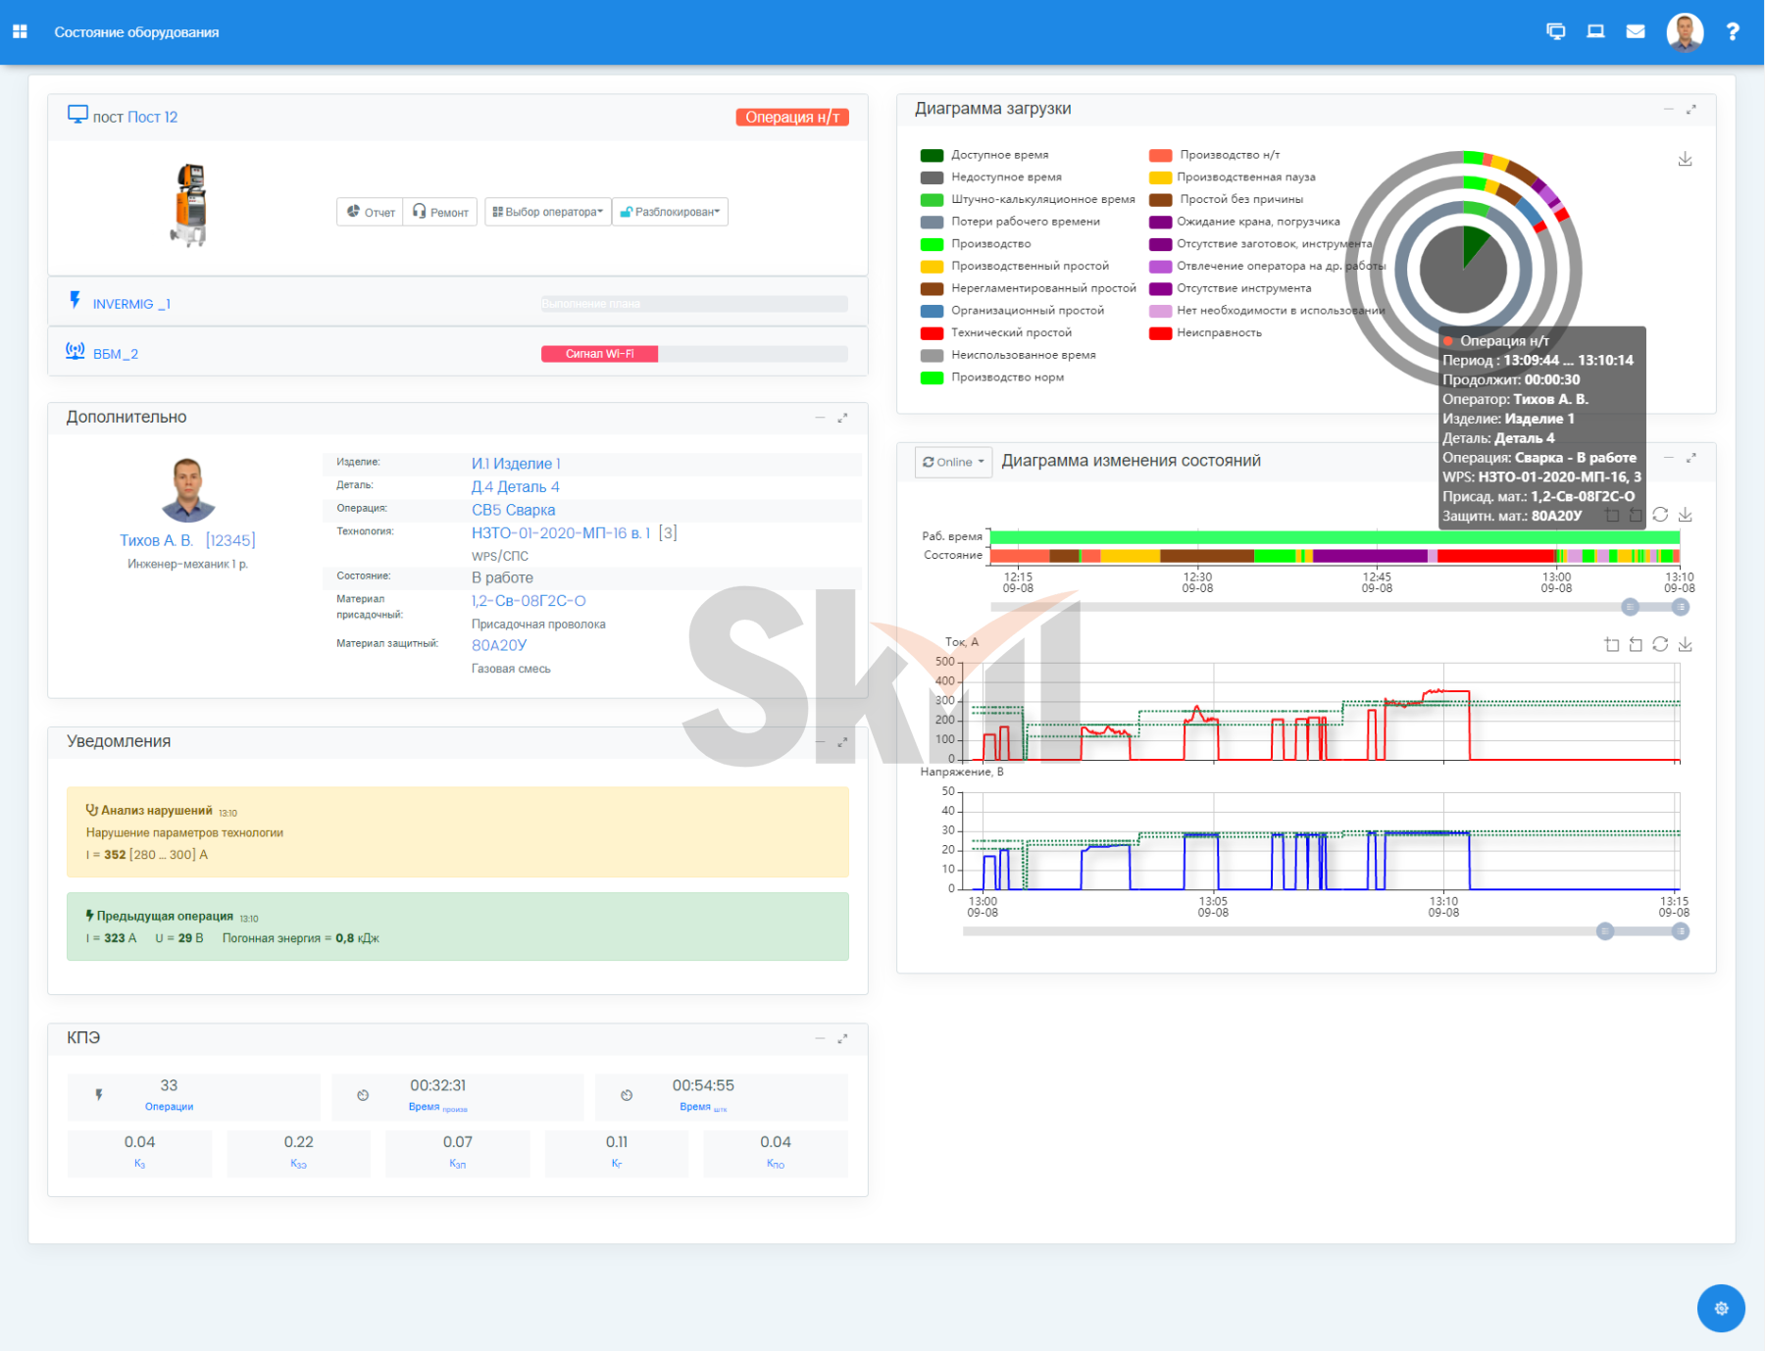Download the load diagram chart
Viewport: 1765px width, 1351px height.
point(1685,159)
